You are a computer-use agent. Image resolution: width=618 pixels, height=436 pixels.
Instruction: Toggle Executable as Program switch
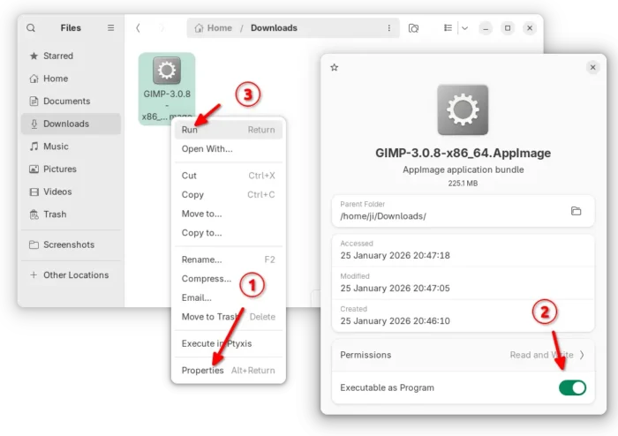pyautogui.click(x=571, y=387)
